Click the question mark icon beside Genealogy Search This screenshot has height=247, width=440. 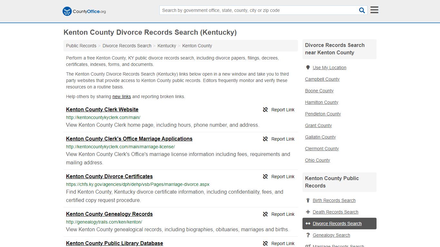tap(308, 235)
